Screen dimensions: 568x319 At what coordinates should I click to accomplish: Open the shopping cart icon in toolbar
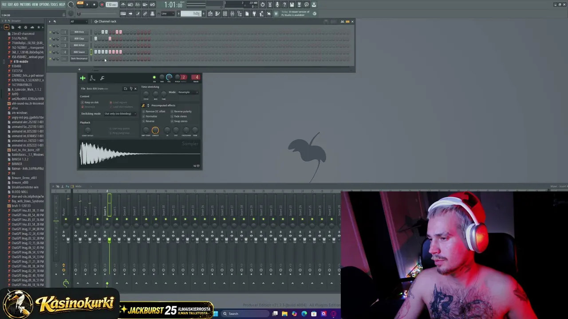276,14
